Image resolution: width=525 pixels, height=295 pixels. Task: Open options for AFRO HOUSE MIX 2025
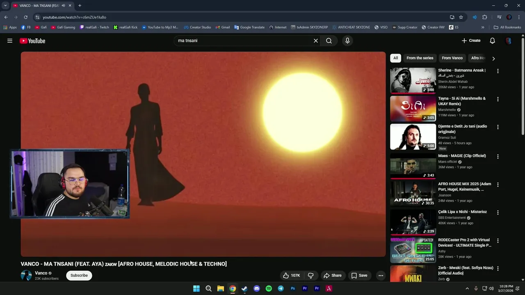pyautogui.click(x=498, y=184)
